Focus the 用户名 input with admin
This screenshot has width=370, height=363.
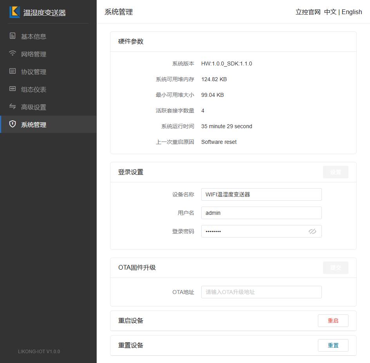261,213
